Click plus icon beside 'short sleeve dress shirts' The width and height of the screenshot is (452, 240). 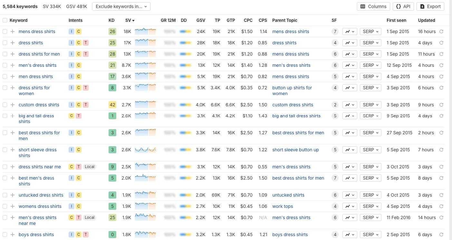coord(12,150)
